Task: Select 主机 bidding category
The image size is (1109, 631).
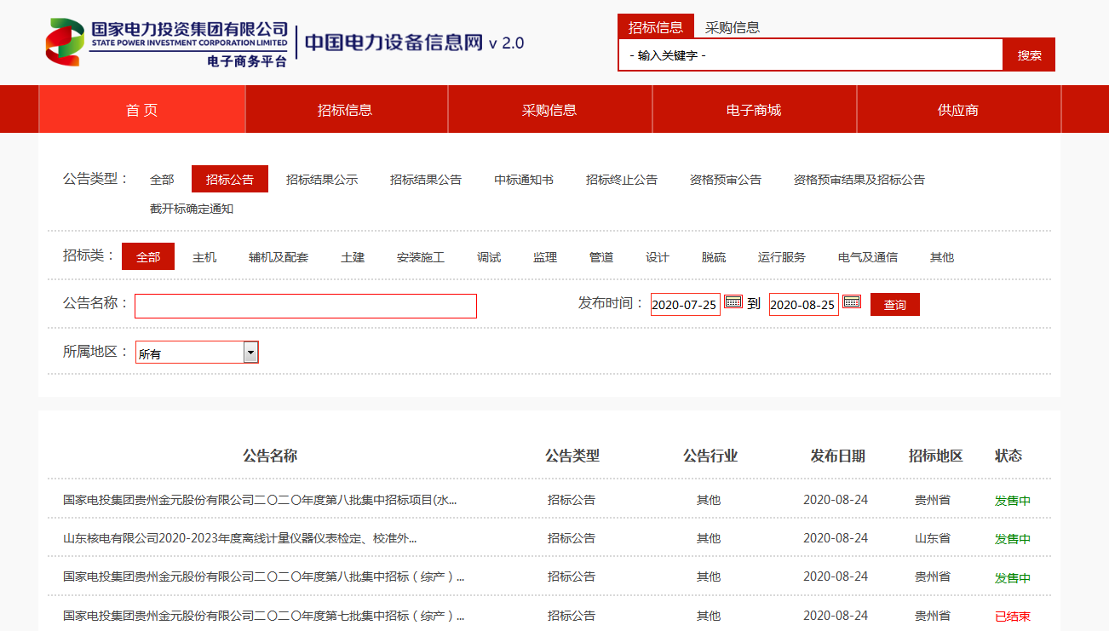Action: (x=204, y=257)
